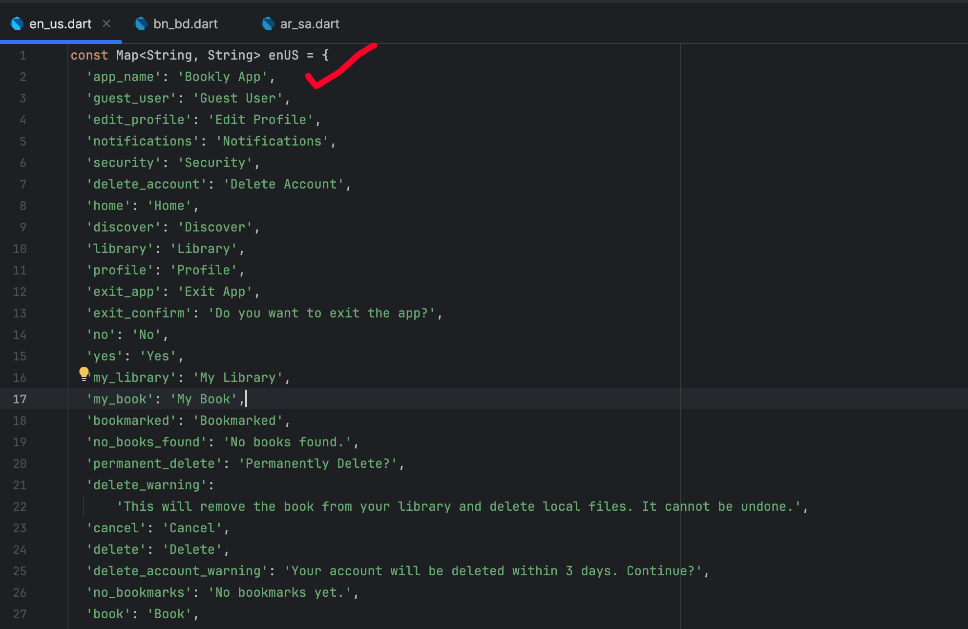Click the 'delete_account_warning' key

pyautogui.click(x=177, y=571)
